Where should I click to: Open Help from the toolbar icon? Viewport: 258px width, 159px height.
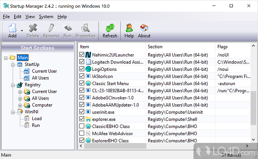pos(129,28)
